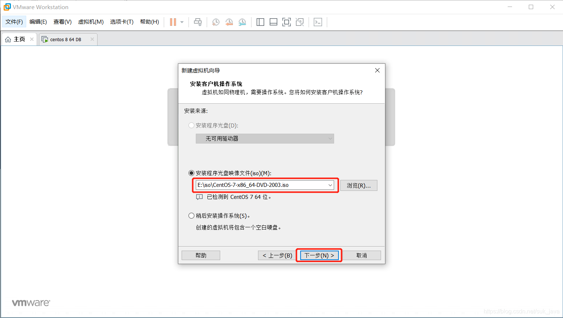The height and width of the screenshot is (318, 563).
Task: Revert the VM to its snapshot
Action: click(x=229, y=22)
